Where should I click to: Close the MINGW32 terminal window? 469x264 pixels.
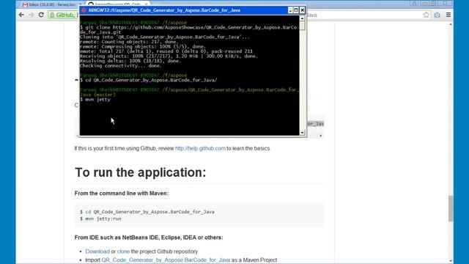tap(303, 10)
